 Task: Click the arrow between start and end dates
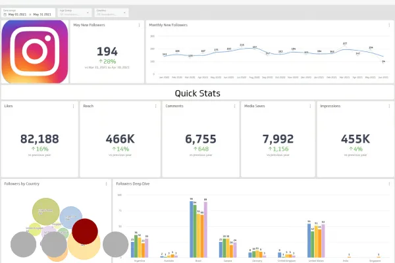30,14
